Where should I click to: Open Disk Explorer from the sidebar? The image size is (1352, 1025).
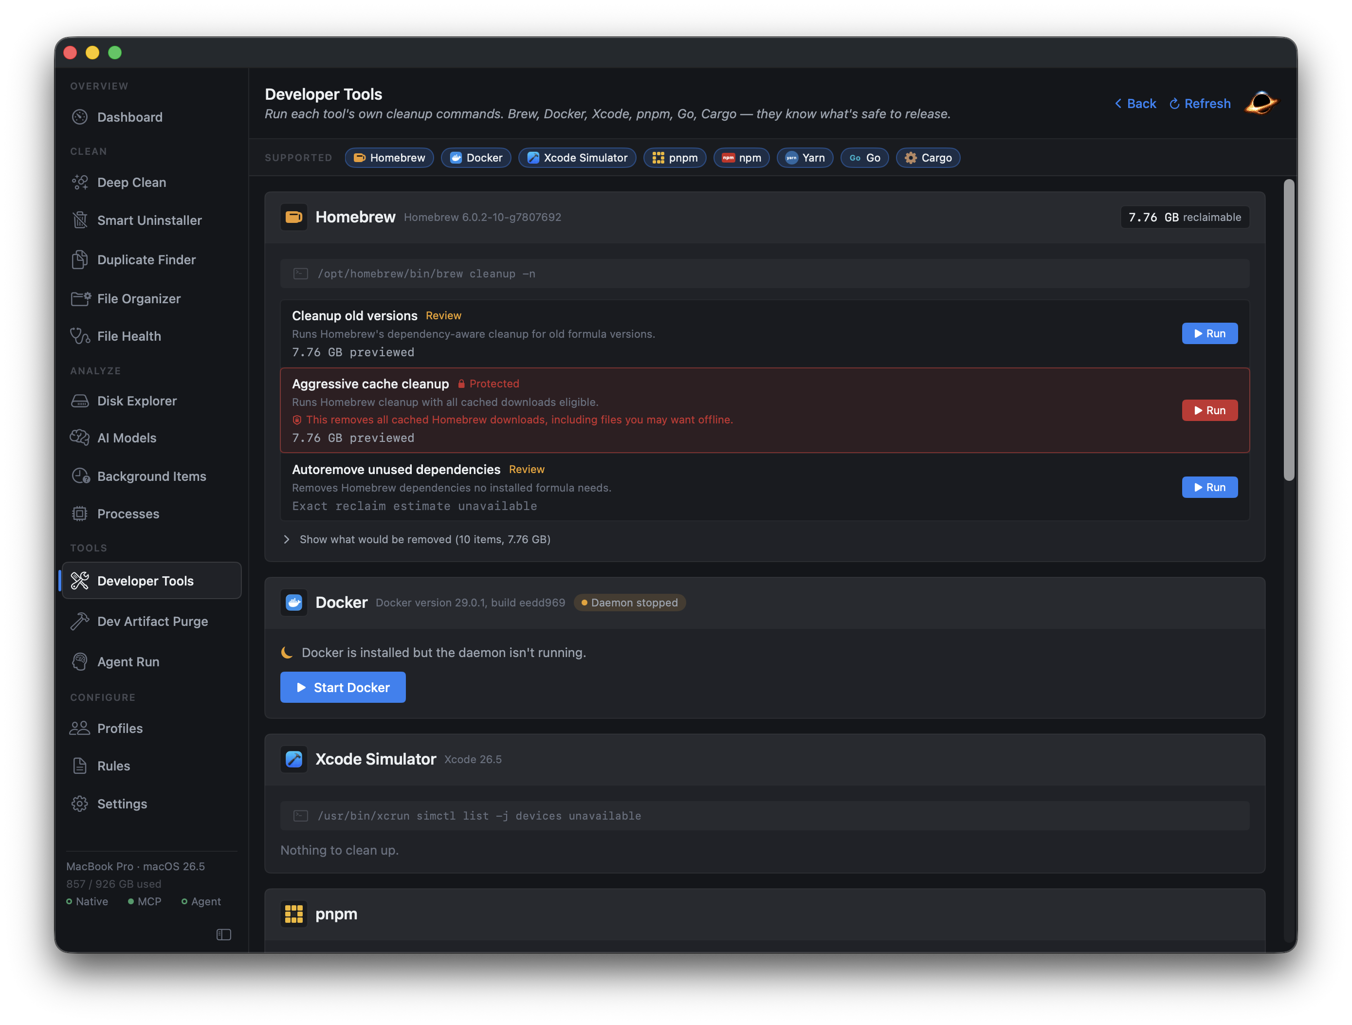[x=151, y=401]
